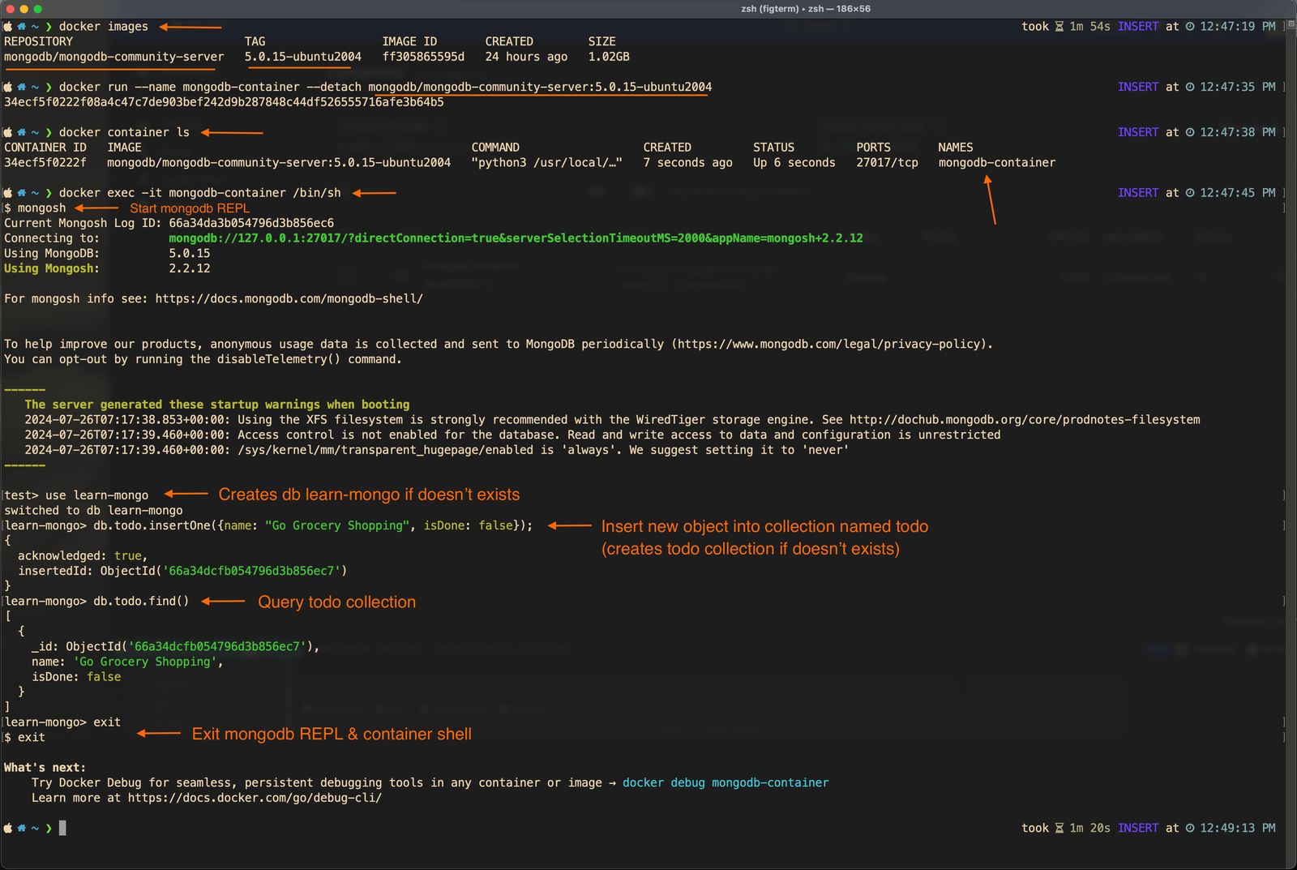Screen dimensions: 1297x870
Task: Click the tilde path symbol in the prompt
Action: point(34,26)
